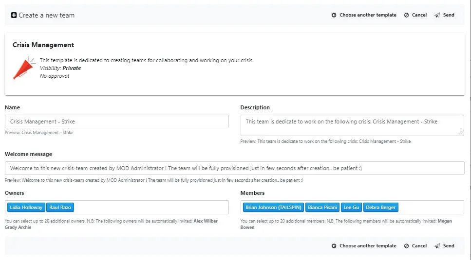Click the Description field resize handle

(461, 133)
